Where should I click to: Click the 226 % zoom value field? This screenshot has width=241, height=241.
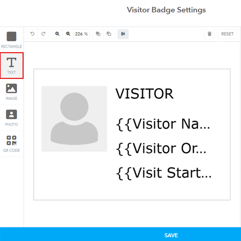pos(81,34)
